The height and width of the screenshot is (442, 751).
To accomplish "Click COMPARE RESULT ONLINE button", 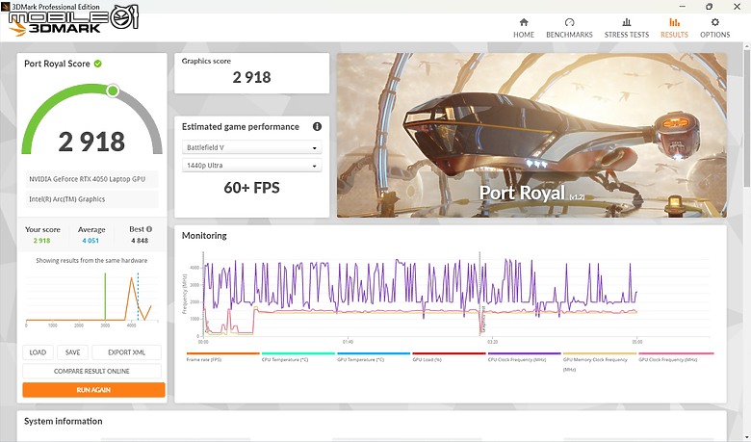I will (91, 371).
